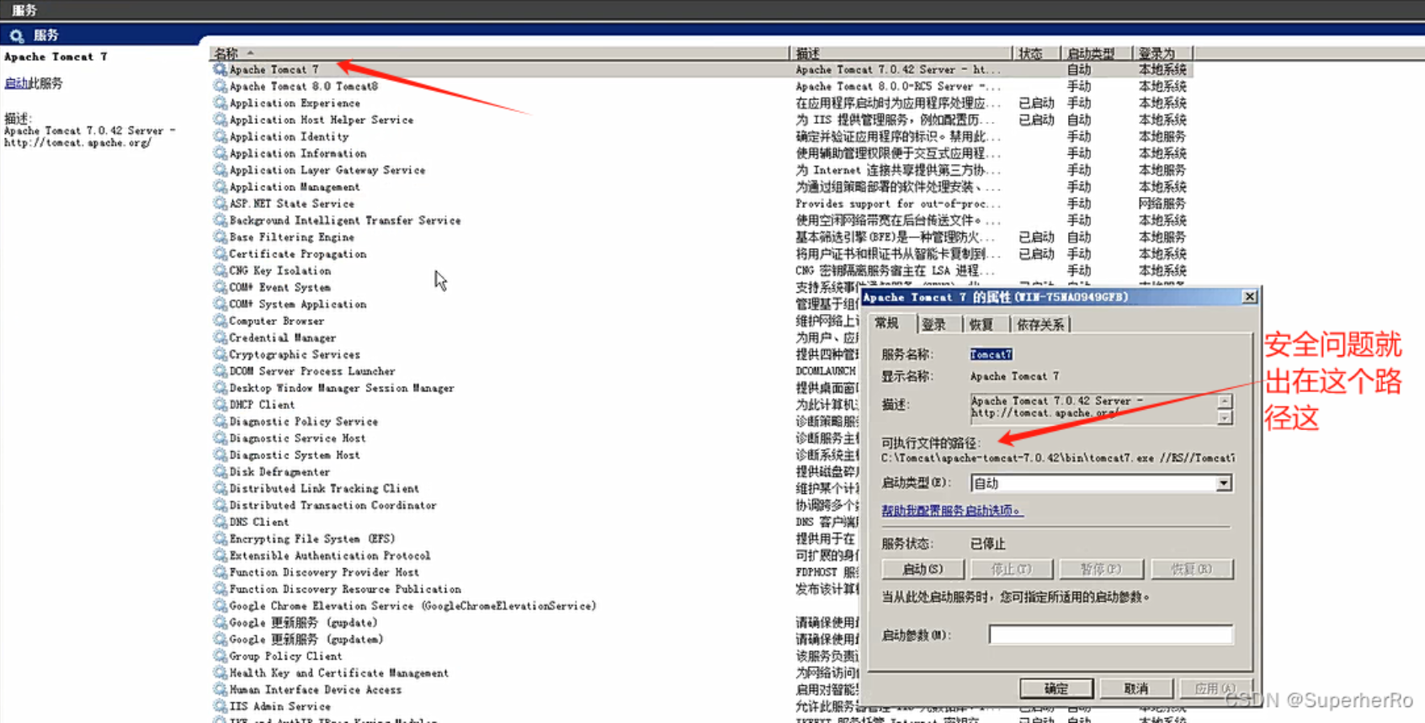Click the Application Host Helper Service icon
This screenshot has width=1425, height=723.
[x=221, y=120]
